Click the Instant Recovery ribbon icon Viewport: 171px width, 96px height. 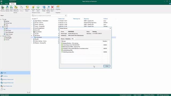(3, 9)
